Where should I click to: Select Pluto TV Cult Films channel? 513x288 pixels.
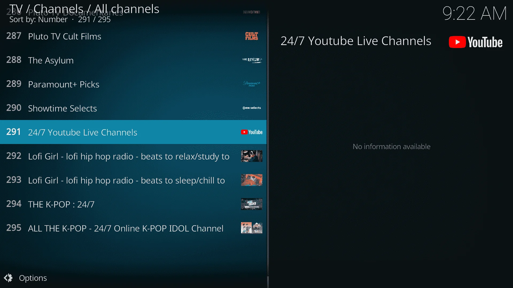[x=133, y=36]
